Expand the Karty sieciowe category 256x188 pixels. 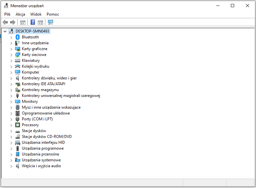pyautogui.click(x=11, y=55)
